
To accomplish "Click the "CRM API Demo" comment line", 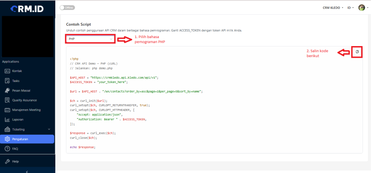I will (94, 64).
